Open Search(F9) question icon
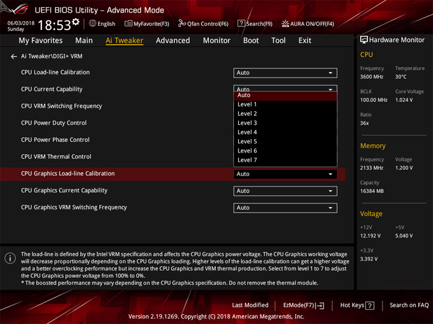This screenshot has width=433, height=324. point(241,23)
